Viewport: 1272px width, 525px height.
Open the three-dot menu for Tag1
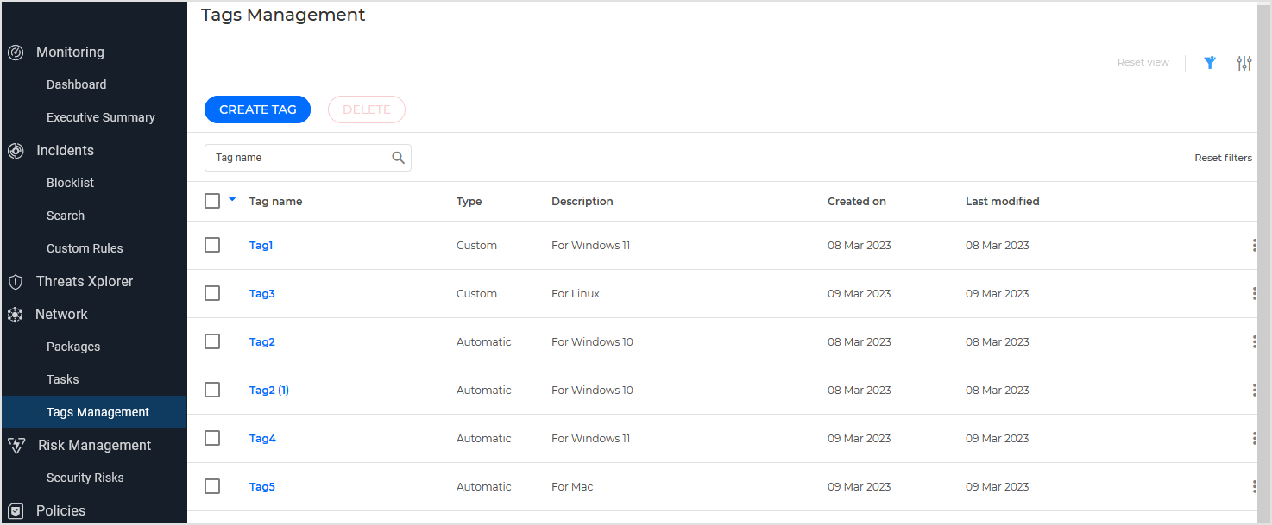point(1254,246)
